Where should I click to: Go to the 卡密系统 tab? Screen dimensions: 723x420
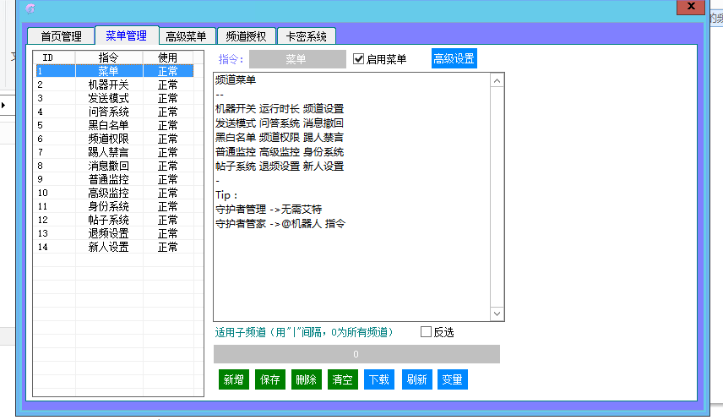[x=306, y=36]
